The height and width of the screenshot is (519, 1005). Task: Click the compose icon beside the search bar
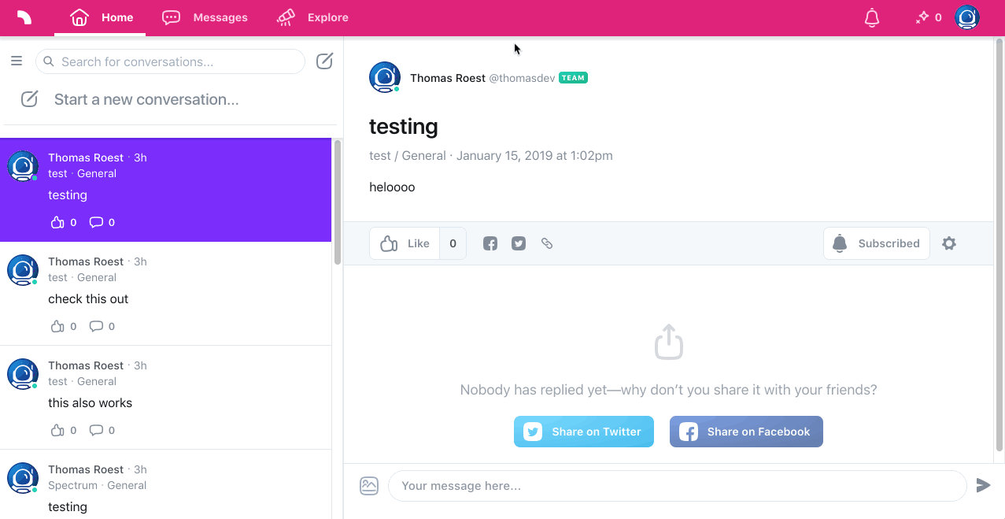[x=324, y=61]
